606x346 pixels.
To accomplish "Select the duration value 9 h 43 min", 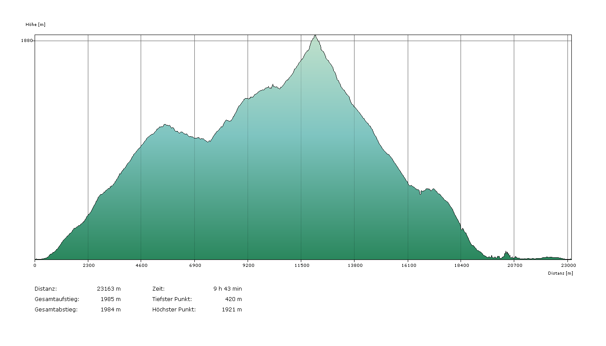I will (x=228, y=289).
